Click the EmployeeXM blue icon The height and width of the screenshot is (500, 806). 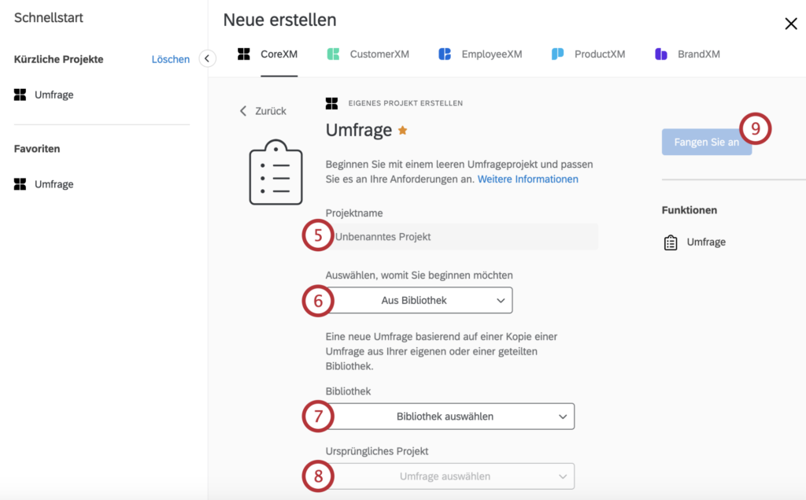click(445, 54)
